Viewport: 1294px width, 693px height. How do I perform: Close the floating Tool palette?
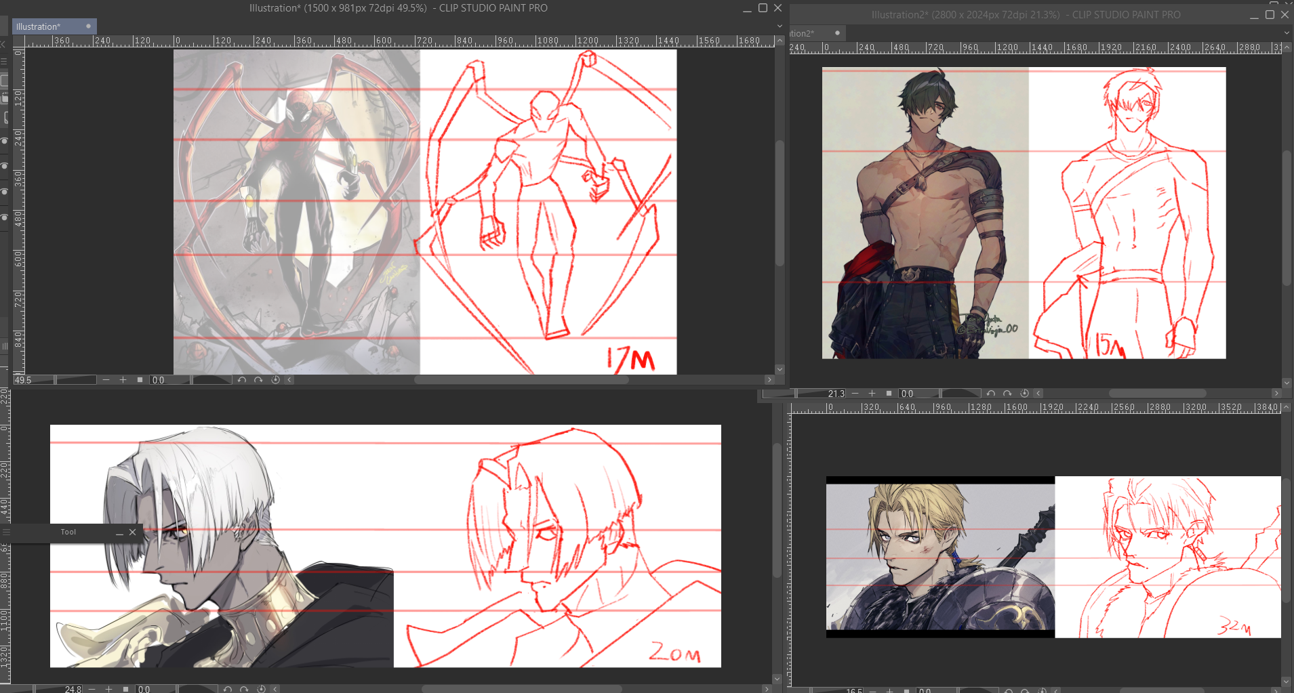[133, 532]
